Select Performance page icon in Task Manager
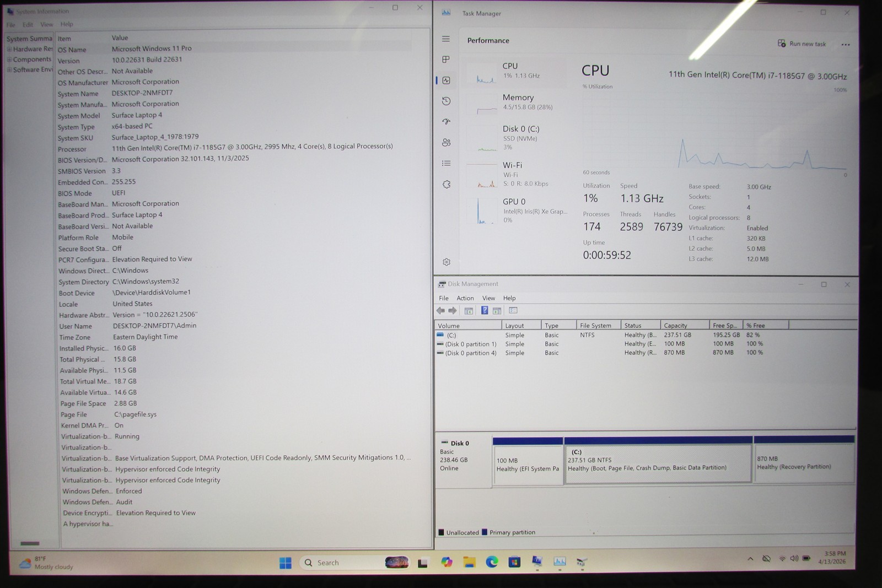 pos(447,80)
